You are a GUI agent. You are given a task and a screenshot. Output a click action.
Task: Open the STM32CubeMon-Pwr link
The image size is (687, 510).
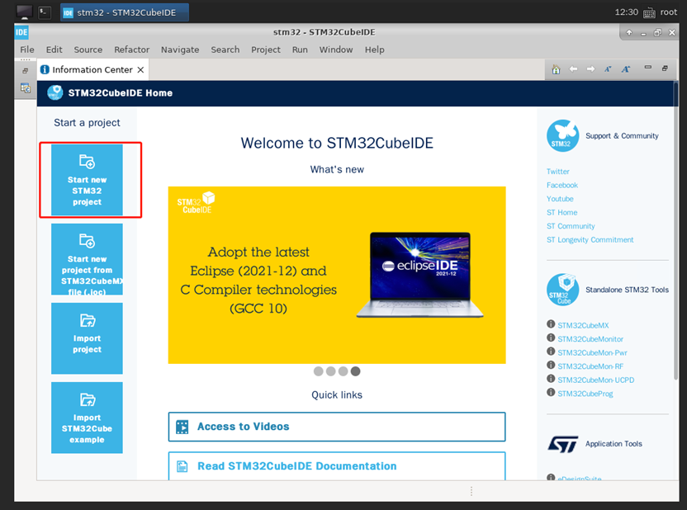[x=592, y=352]
